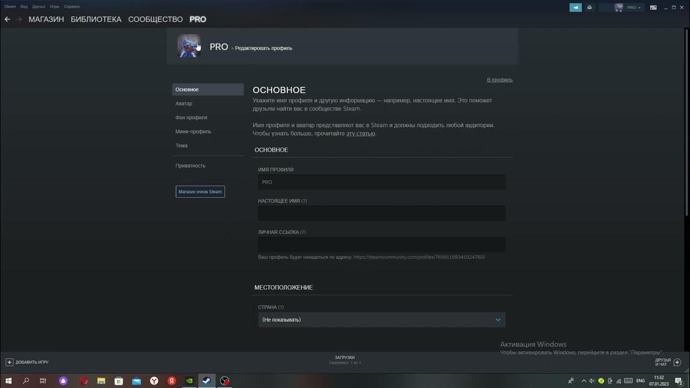Image resolution: width=690 pixels, height=388 pixels.
Task: Click the PRO name in the profile header
Action: 219,47
